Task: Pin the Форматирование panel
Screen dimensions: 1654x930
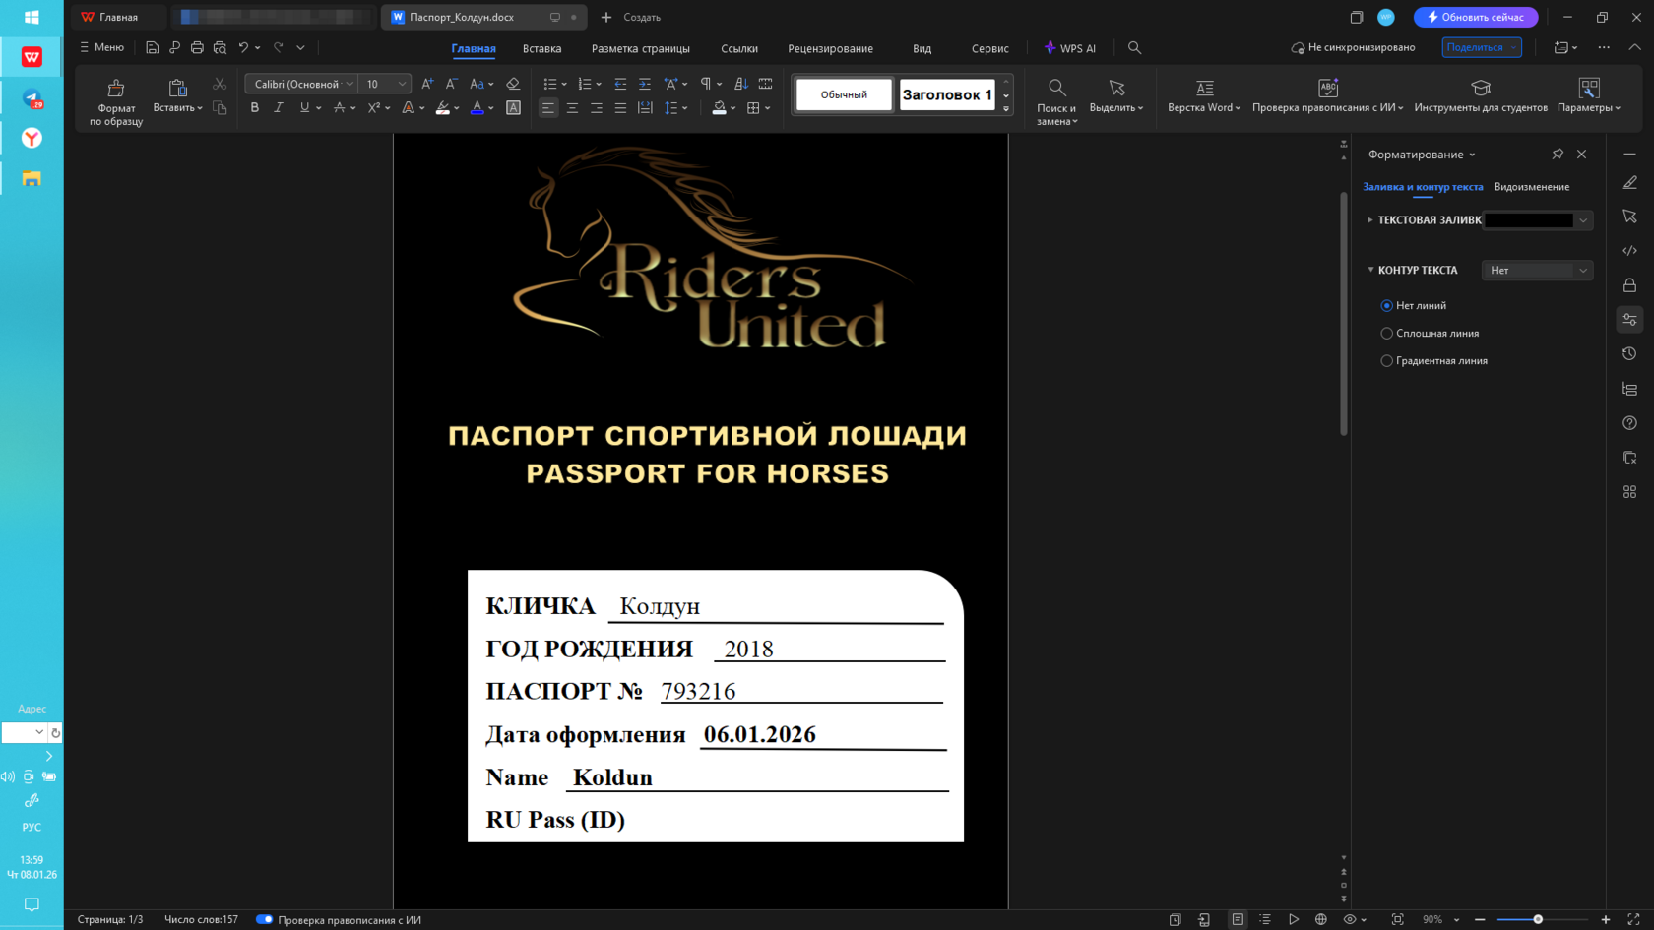Action: click(1558, 155)
